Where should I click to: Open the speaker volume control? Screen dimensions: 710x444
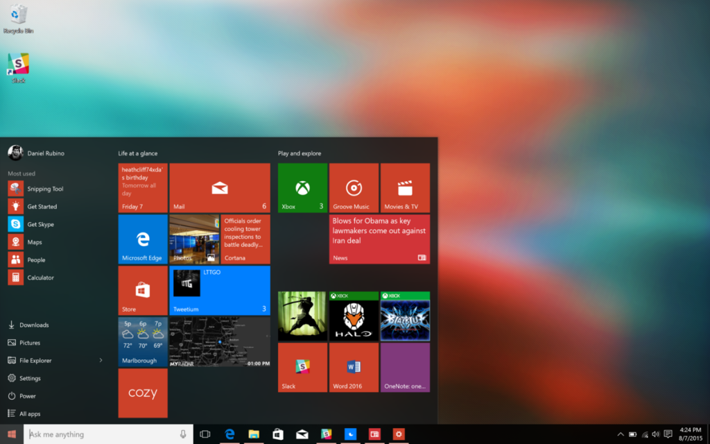point(655,434)
